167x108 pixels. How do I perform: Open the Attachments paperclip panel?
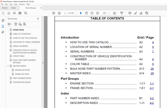click(3, 32)
